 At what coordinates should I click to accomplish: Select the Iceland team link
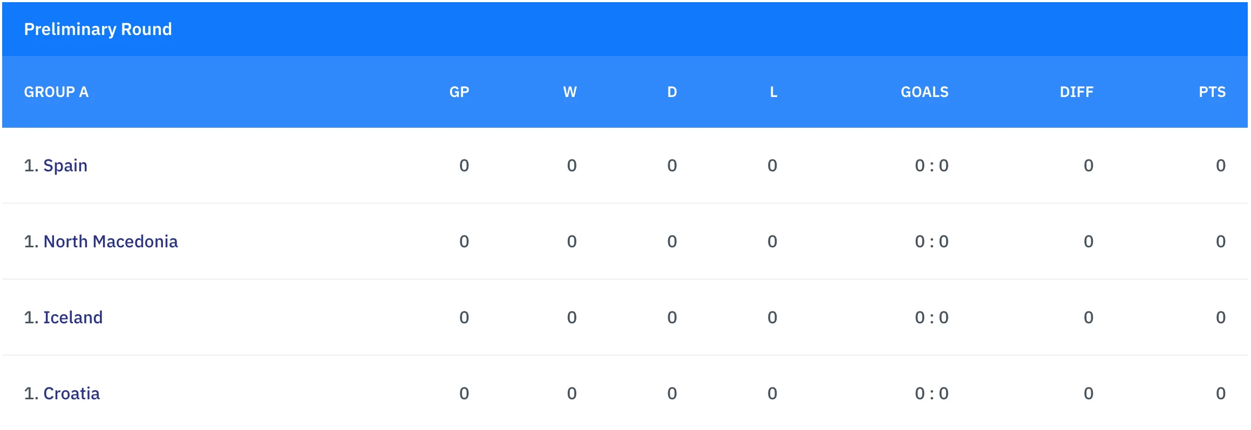click(72, 317)
